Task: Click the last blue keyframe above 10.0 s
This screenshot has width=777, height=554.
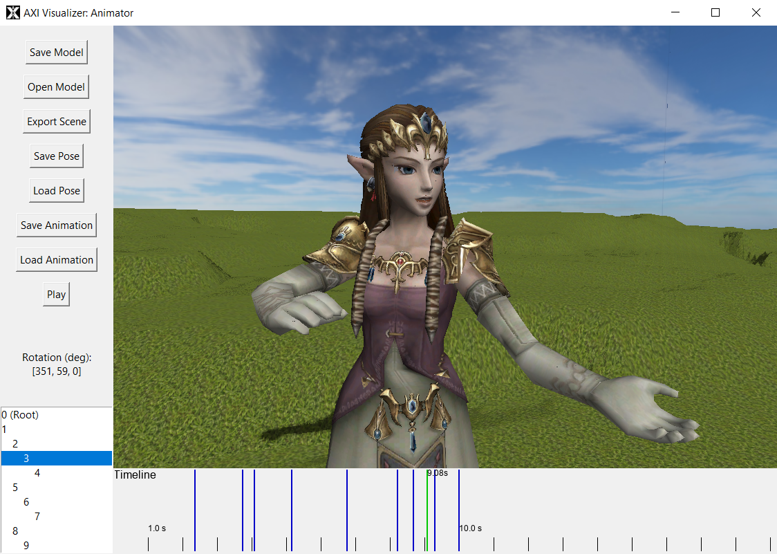Action: tap(459, 498)
